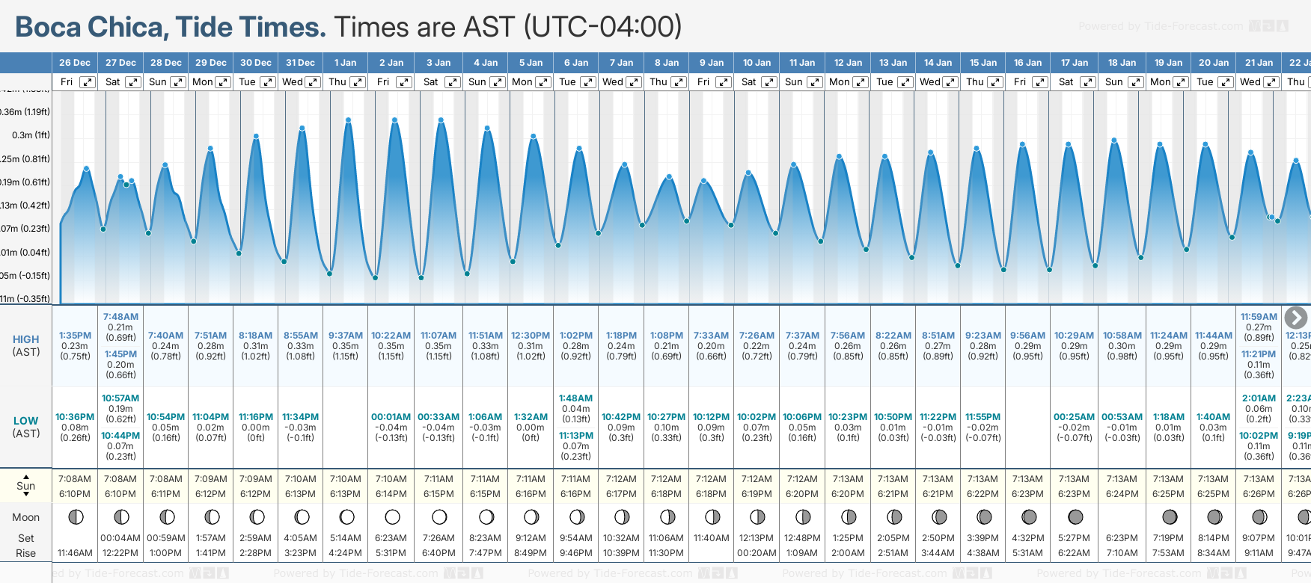Image resolution: width=1311 pixels, height=583 pixels.
Task: Expand the Fri 26 Dec day view
Action: point(88,82)
